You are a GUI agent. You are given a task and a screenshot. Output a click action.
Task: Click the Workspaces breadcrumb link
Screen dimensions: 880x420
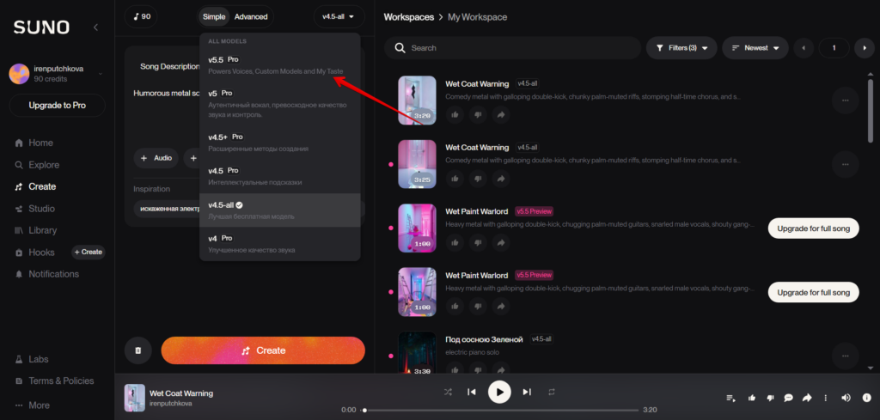point(408,17)
